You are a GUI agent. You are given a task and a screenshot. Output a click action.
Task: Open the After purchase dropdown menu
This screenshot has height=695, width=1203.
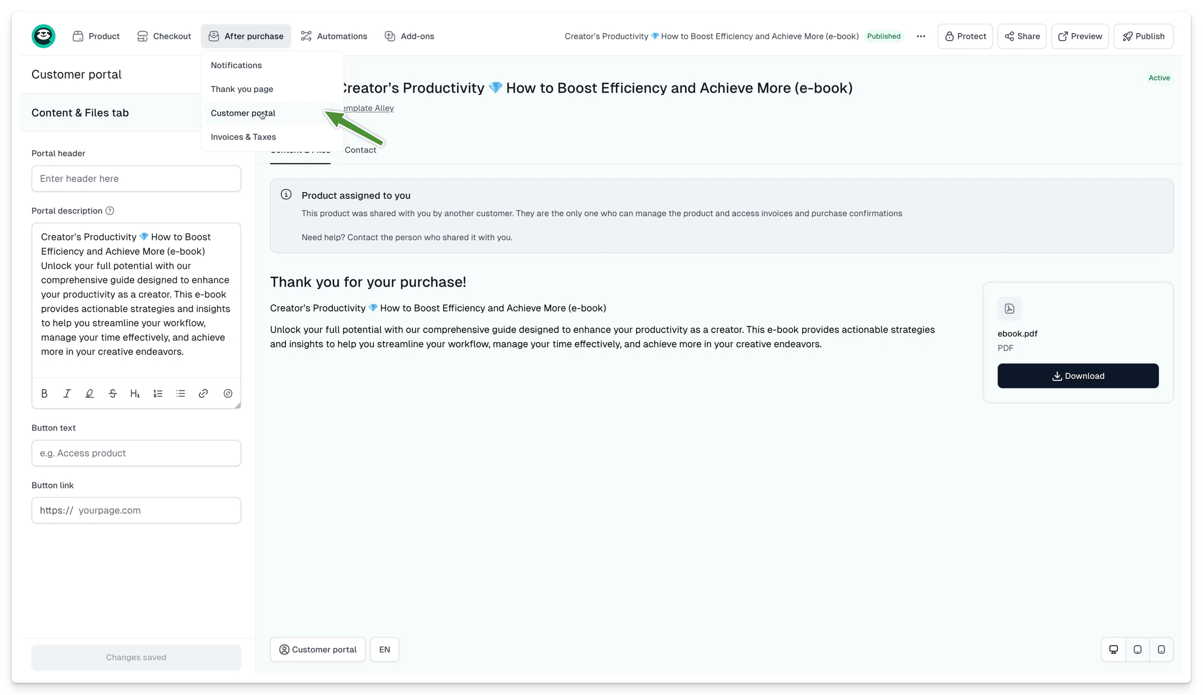tap(246, 36)
